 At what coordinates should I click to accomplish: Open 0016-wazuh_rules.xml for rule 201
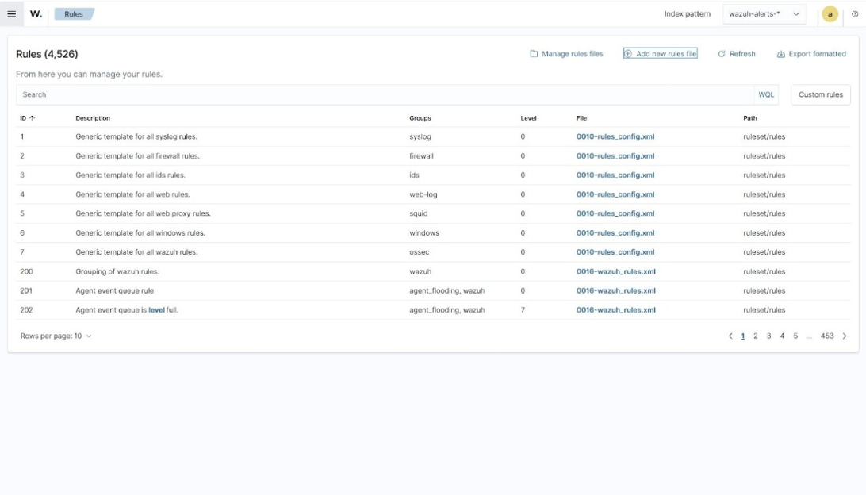pos(616,290)
